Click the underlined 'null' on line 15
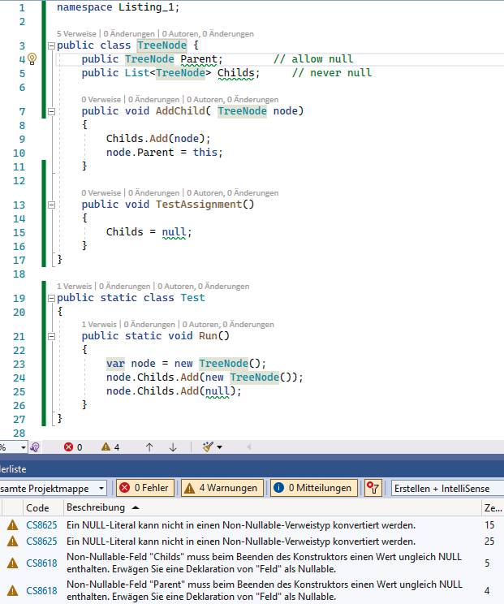The height and width of the screenshot is (604, 504). pyautogui.click(x=174, y=232)
